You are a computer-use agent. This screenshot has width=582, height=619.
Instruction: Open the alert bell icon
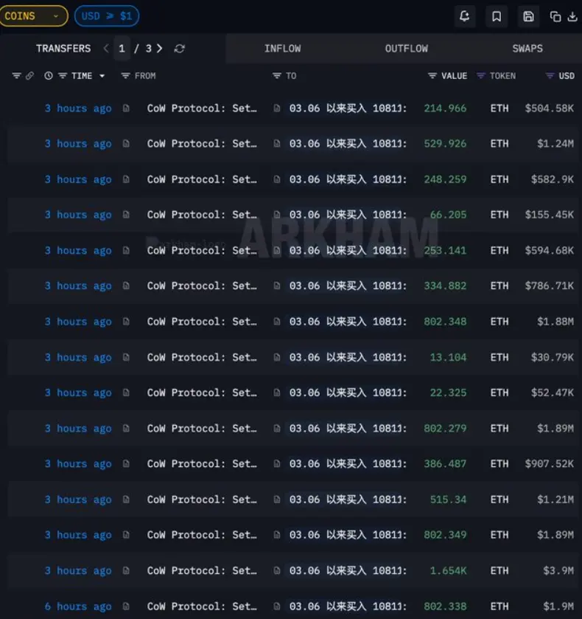(465, 16)
